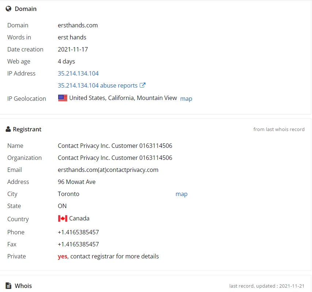Click the document icon beside Whois heading
The image size is (312, 292).
click(8, 286)
